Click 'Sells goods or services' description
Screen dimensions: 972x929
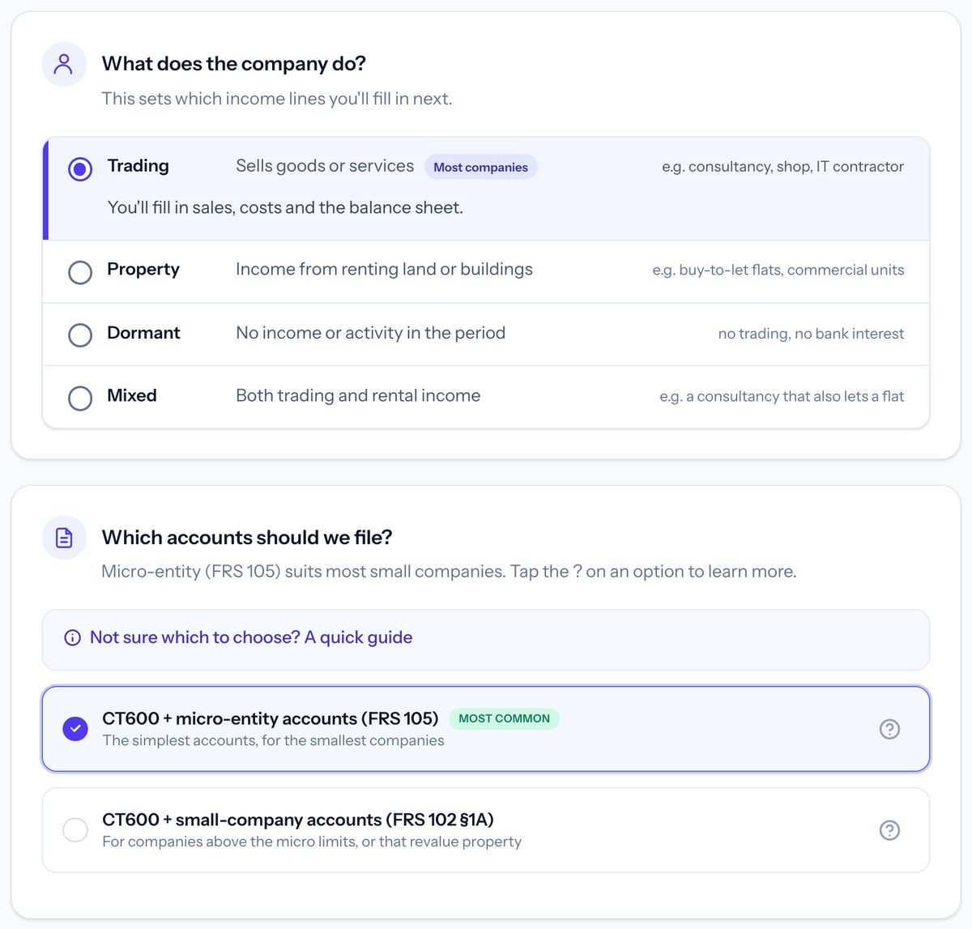[325, 166]
